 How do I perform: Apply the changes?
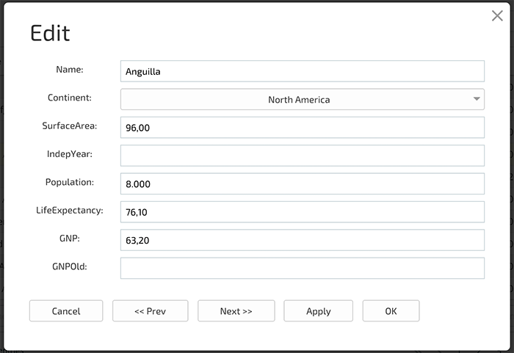coord(318,310)
